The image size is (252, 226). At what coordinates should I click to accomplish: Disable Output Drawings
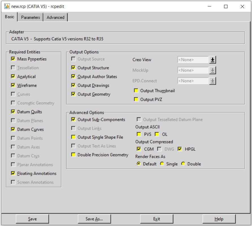[x=73, y=85]
